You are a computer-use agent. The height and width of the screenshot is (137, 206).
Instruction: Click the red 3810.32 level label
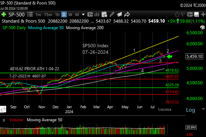172,102
